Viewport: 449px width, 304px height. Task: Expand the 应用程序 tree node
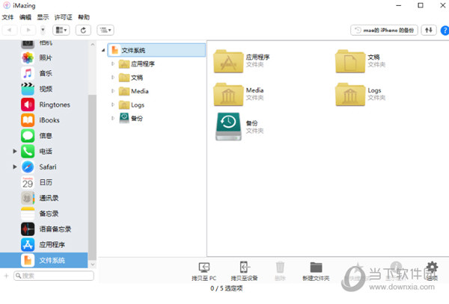tap(113, 63)
